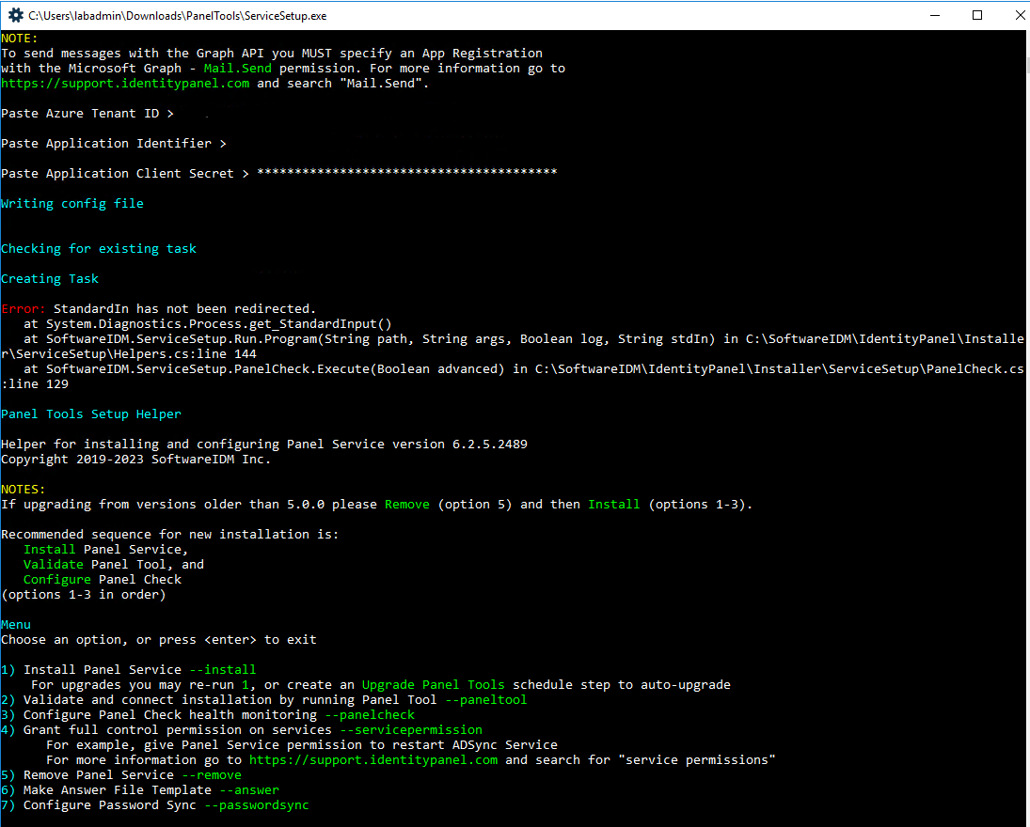Click the Choose an option prompt line
Screen dimensions: 1030x827
tap(159, 640)
